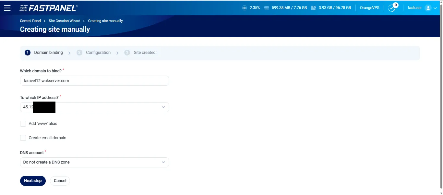Click the FASTPANEL logo
The height and width of the screenshot is (195, 443).
49,8
